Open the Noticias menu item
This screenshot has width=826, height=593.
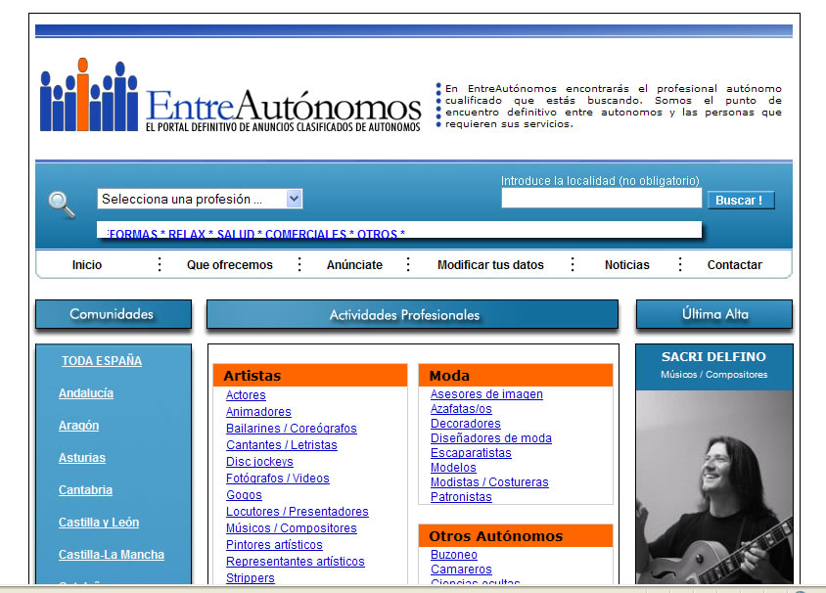coord(627,265)
